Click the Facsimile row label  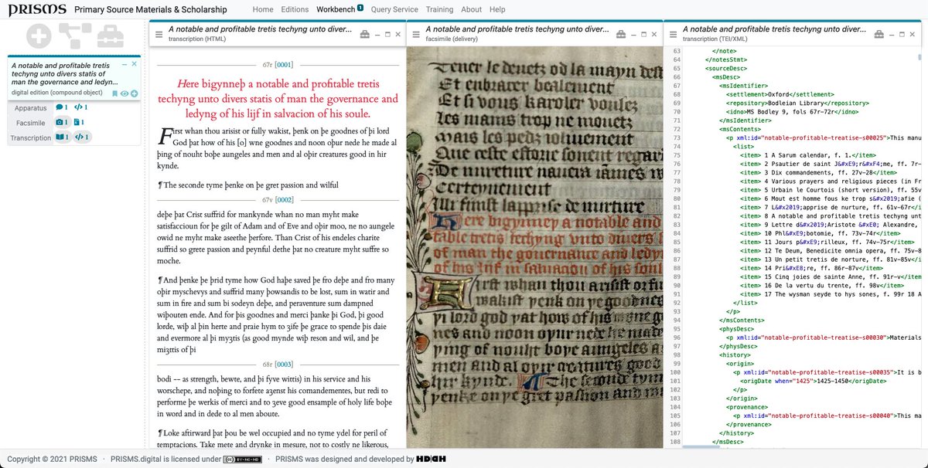click(x=30, y=123)
